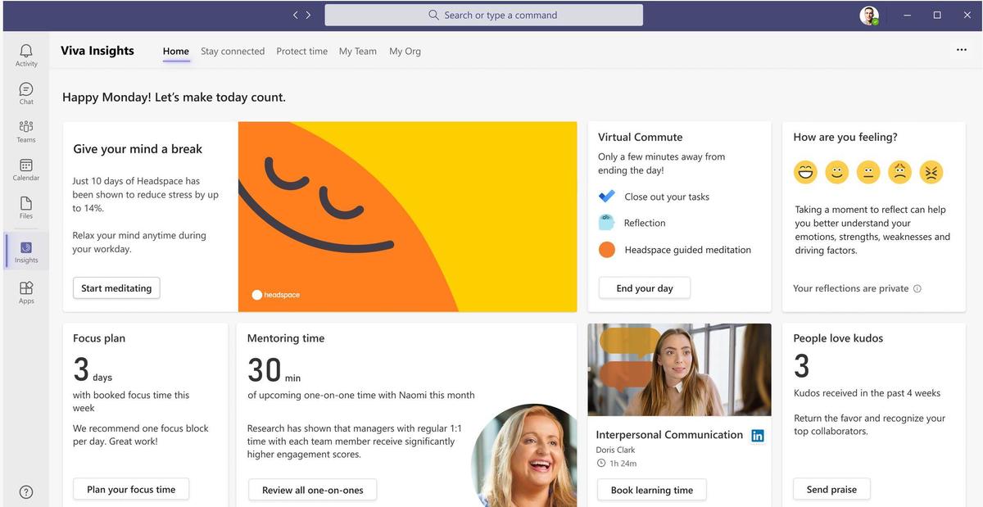The image size is (983, 507).
Task: Click the Reflection item text
Action: coord(645,223)
